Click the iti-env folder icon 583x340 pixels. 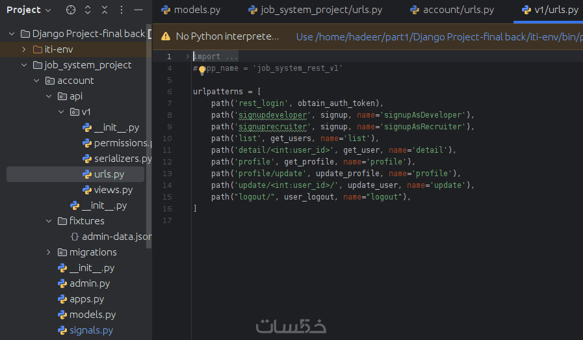[37, 49]
